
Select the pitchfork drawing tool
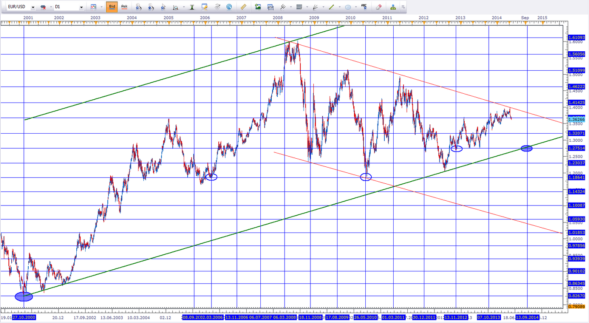283,7
